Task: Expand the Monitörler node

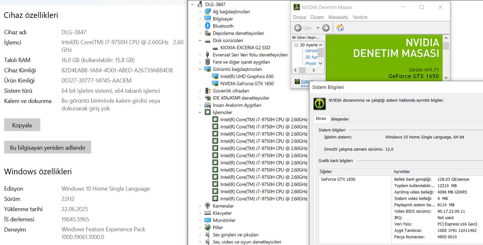Action: click(x=200, y=220)
